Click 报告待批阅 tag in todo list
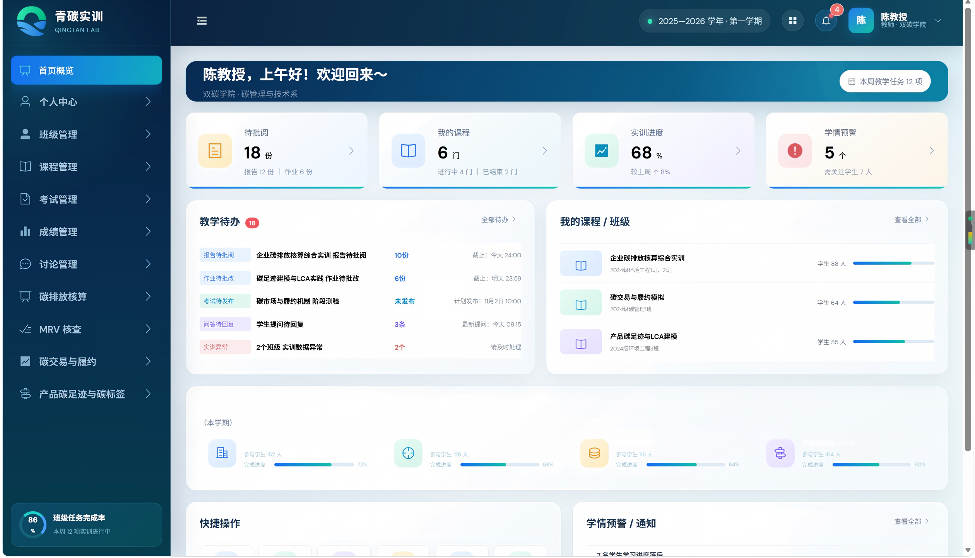This screenshot has height=558, width=975. tap(225, 255)
